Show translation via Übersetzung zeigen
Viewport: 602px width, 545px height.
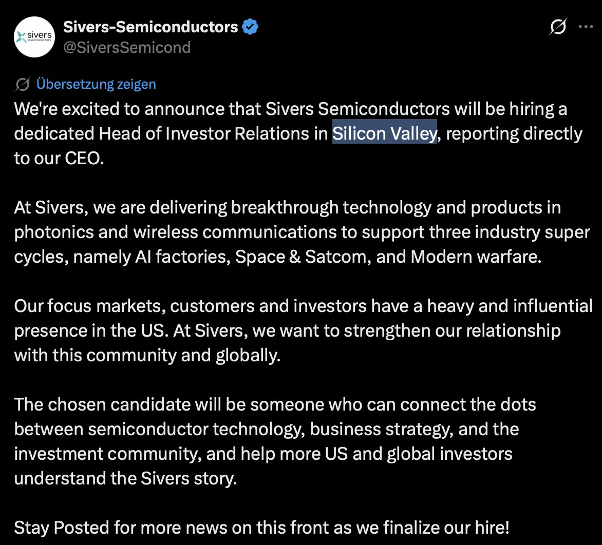96,84
